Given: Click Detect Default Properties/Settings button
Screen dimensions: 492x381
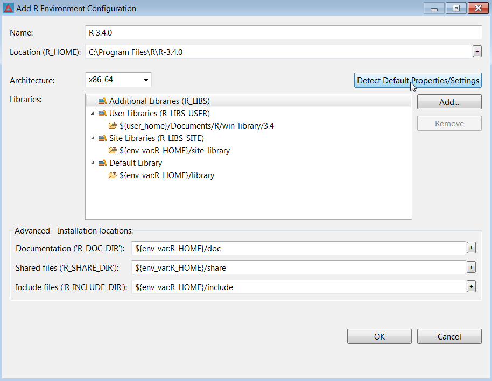Looking at the screenshot, I should (x=418, y=80).
